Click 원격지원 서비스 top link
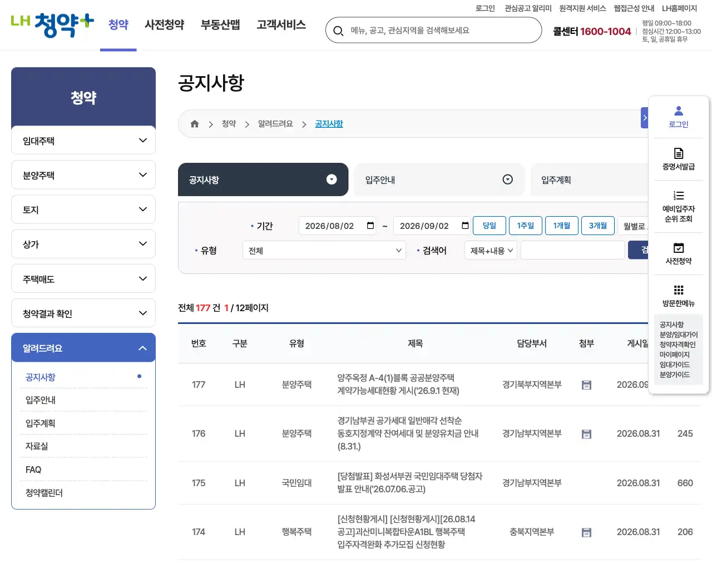The height and width of the screenshot is (569, 712). coord(582,8)
